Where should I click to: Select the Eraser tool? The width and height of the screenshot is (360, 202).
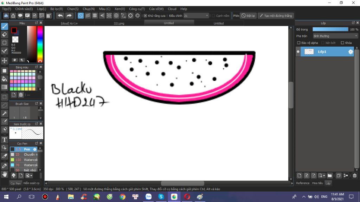point(4,35)
